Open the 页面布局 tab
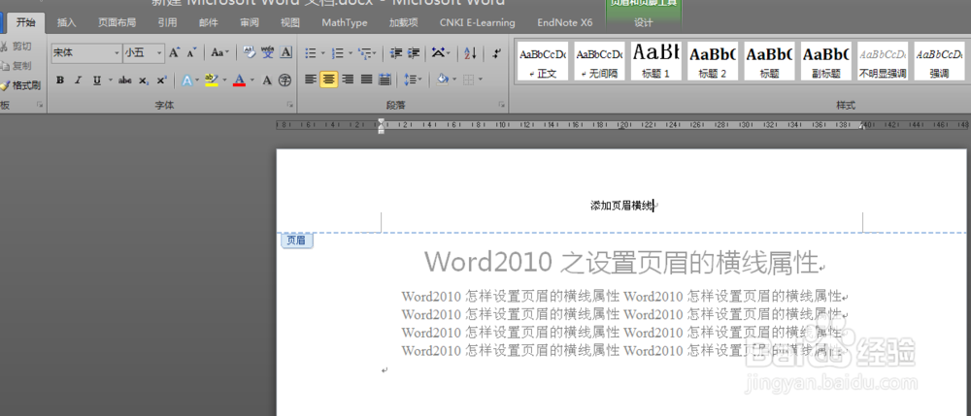971x416 pixels. tap(117, 23)
